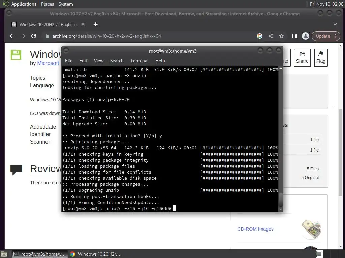
Task: Open the Google icon in the address bar
Action: tap(260, 36)
